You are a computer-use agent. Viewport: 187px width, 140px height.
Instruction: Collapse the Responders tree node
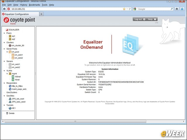(x=4, y=83)
